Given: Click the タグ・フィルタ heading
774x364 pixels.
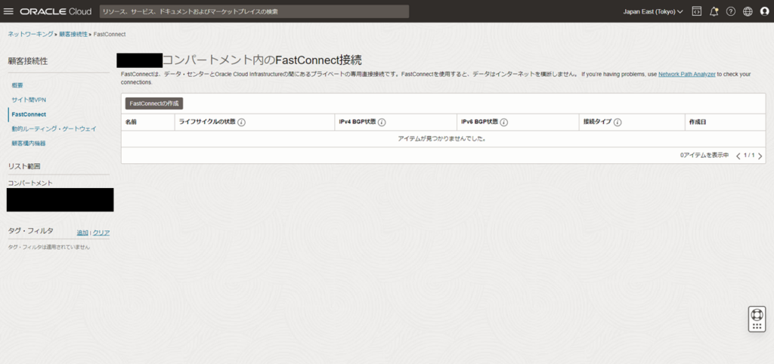Looking at the screenshot, I should click(x=30, y=230).
